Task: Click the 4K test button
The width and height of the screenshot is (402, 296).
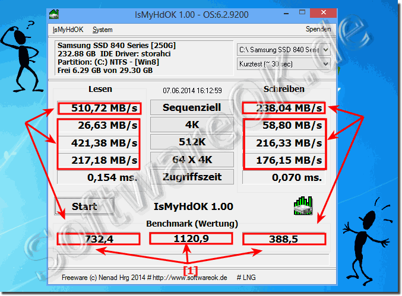Action: click(x=192, y=125)
